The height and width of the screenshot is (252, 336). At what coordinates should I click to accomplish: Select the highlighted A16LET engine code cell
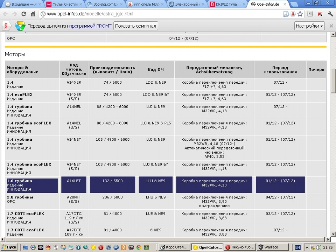[x=74, y=185]
